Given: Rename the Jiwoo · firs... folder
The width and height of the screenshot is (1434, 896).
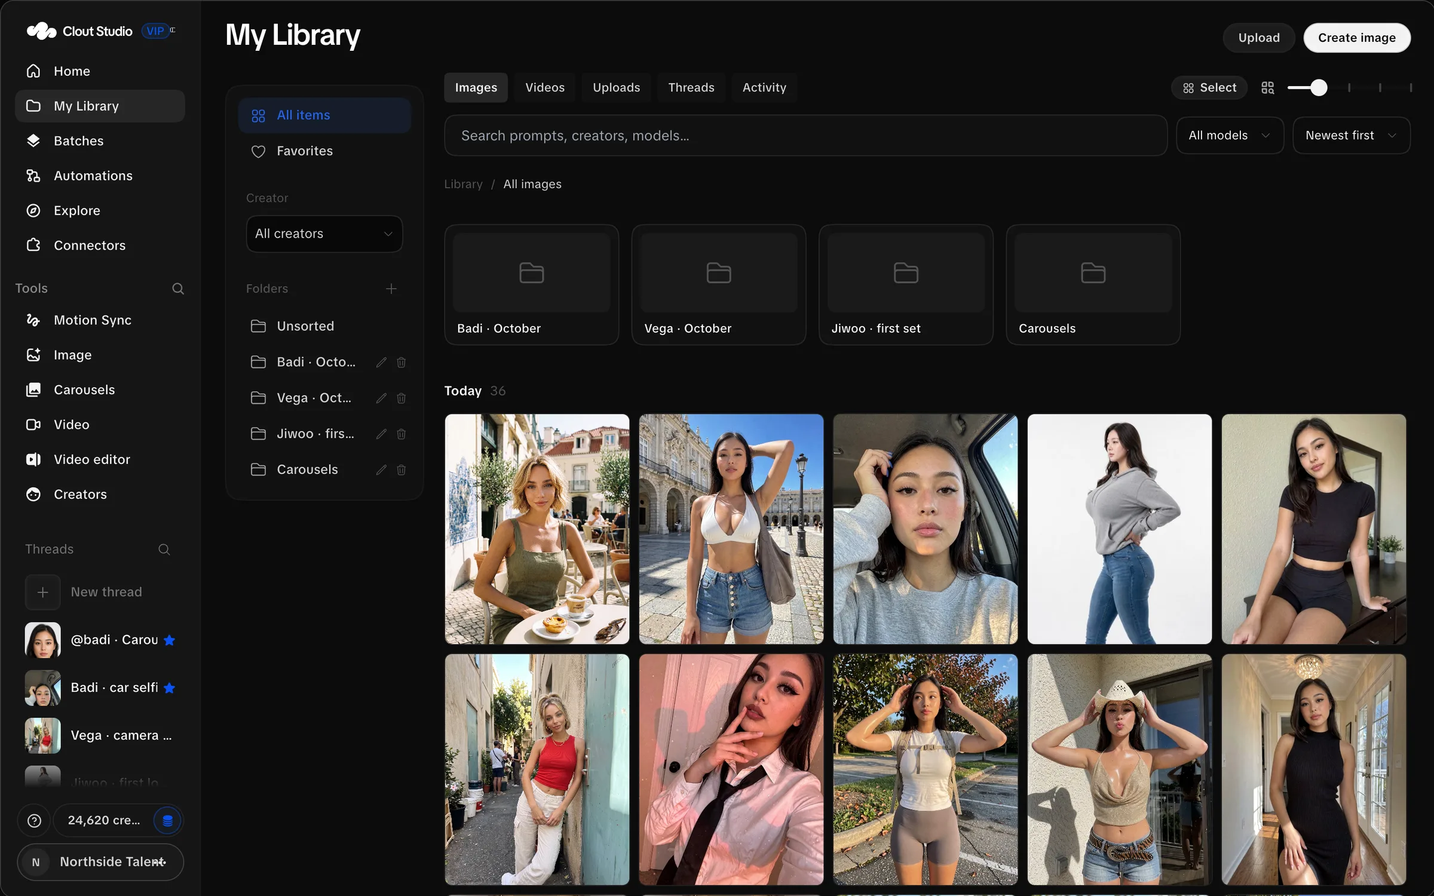Looking at the screenshot, I should coord(381,434).
